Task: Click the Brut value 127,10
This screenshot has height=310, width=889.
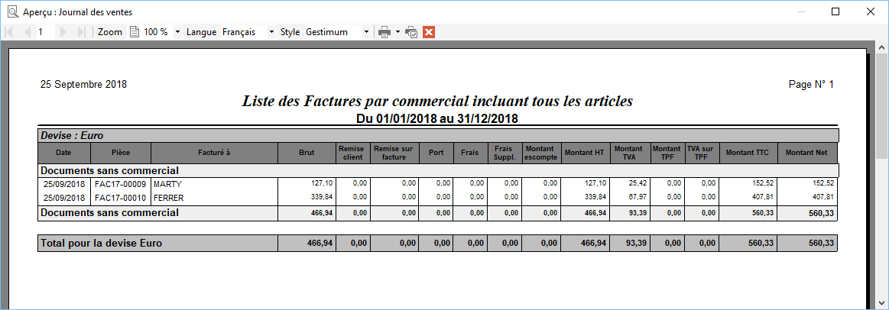Action: tap(322, 183)
